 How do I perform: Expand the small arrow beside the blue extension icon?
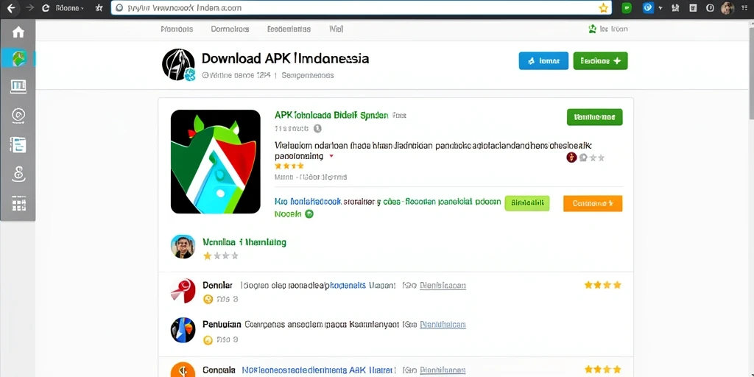click(660, 8)
